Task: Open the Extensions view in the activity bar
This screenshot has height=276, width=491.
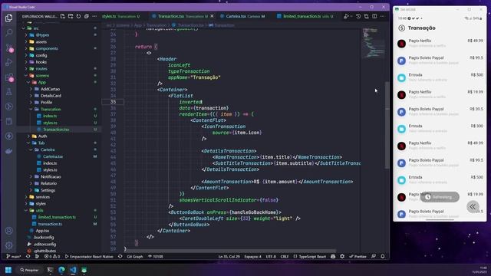Action: pos(9,77)
